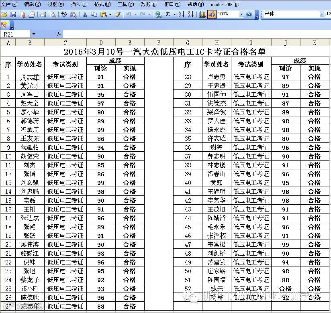Click the Permission document icon
Screen dimensions: 331x313
pyautogui.click(x=22, y=14)
